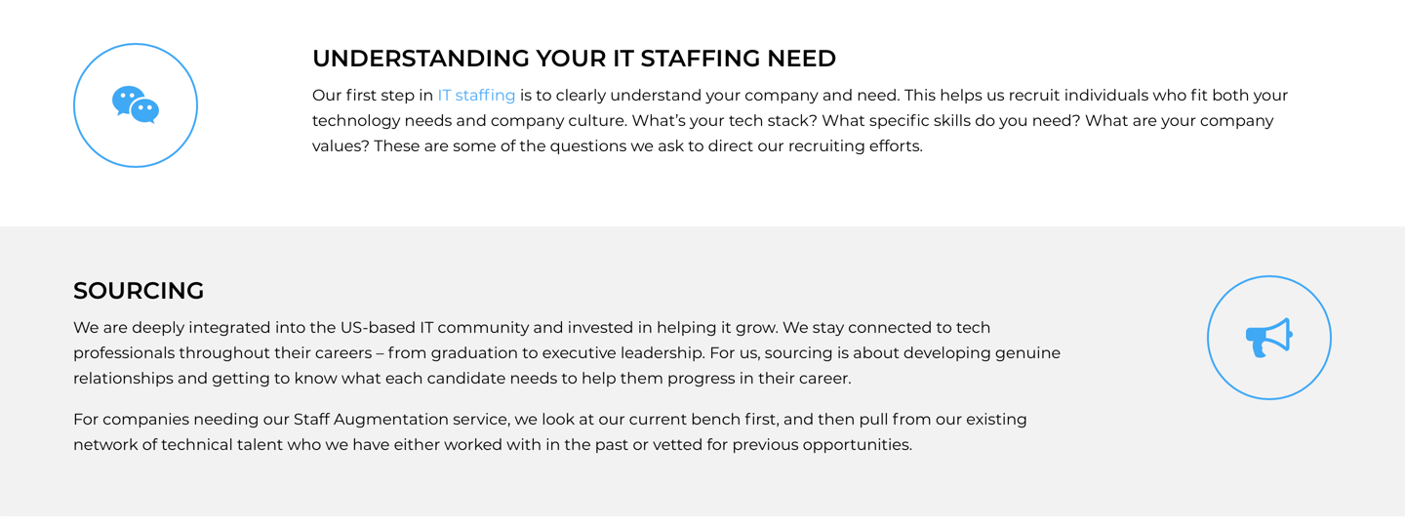The height and width of the screenshot is (529, 1405).
Task: Click the Understanding Your IT Staffing Need heading
Action: coord(574,59)
